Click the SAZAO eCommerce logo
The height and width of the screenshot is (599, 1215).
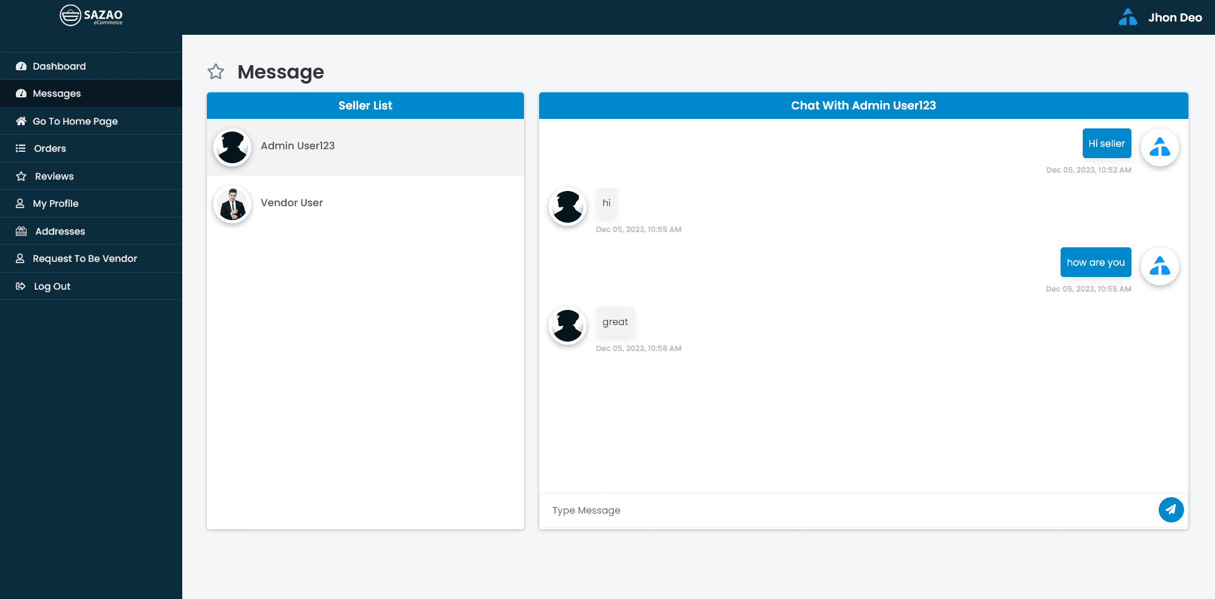[x=91, y=16]
